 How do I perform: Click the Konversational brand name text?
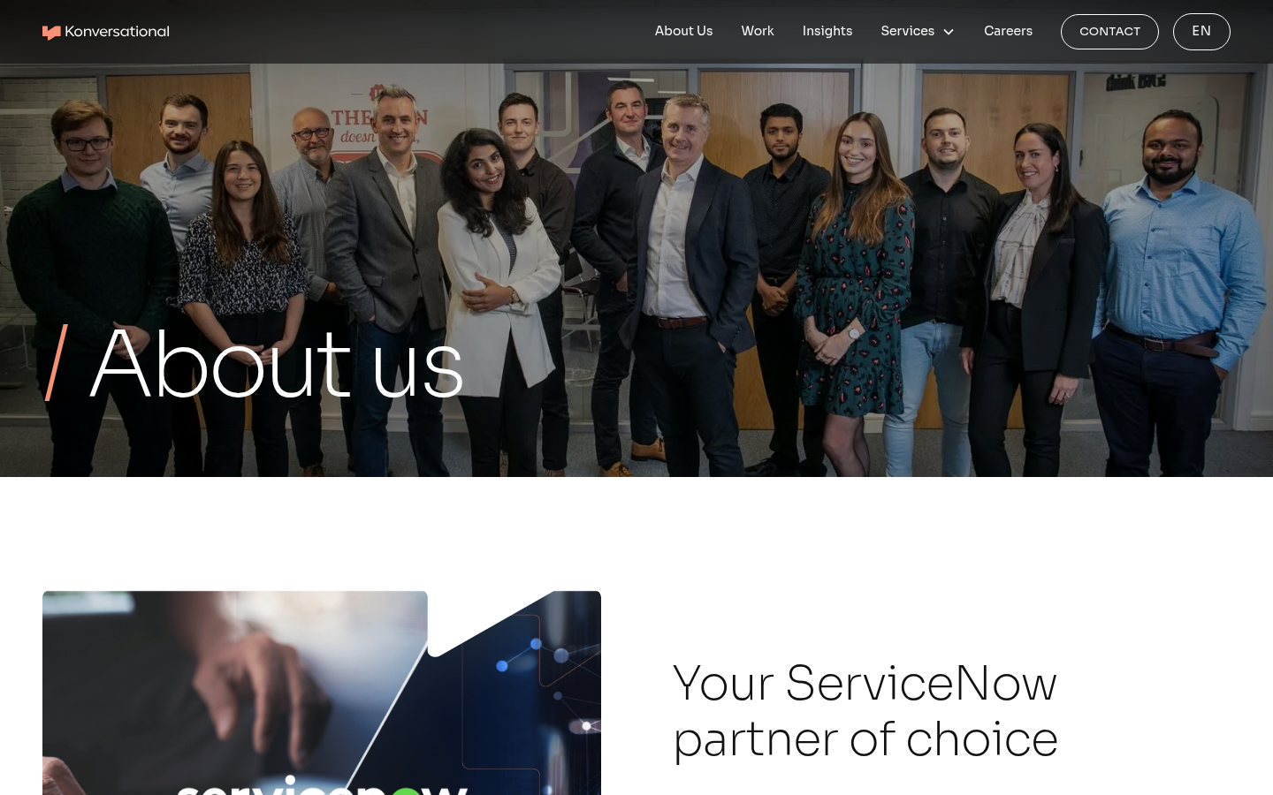pyautogui.click(x=117, y=32)
